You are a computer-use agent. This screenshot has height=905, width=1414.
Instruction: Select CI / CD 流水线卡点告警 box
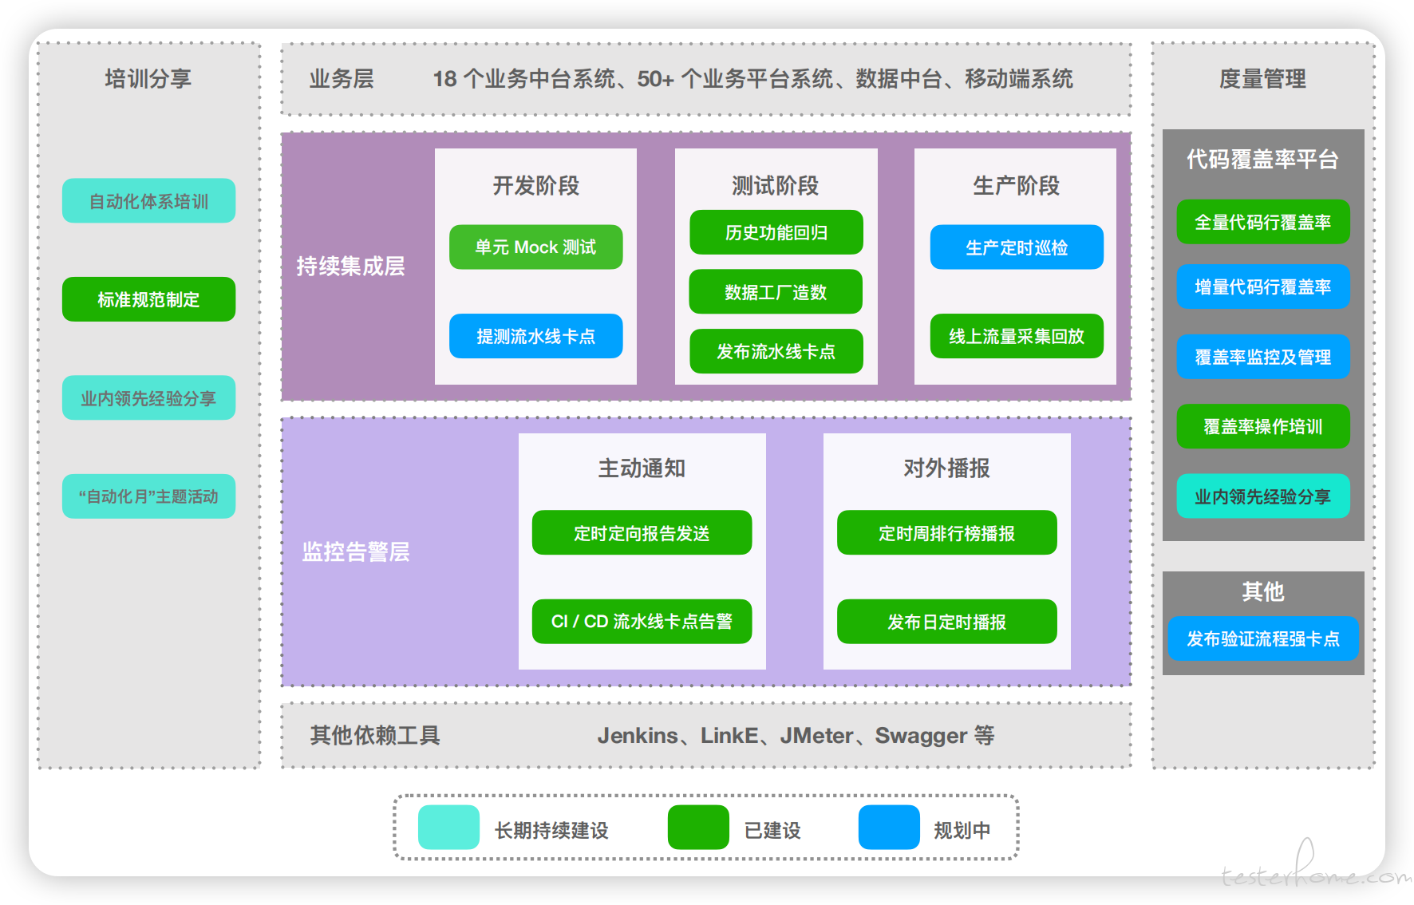642,621
